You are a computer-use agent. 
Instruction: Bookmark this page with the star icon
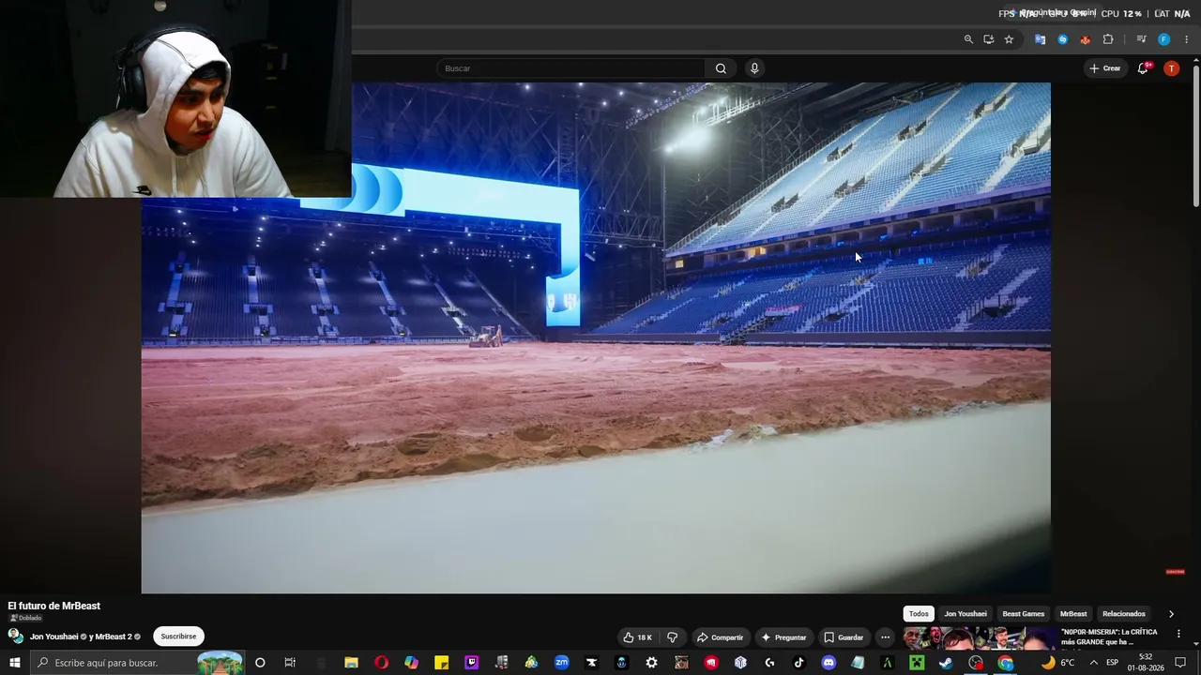click(x=1009, y=39)
